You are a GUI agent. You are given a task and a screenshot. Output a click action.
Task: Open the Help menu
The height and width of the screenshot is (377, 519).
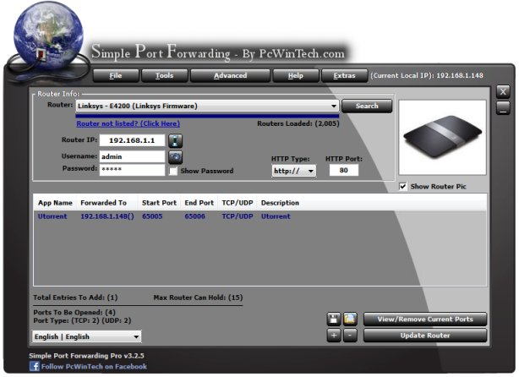point(296,75)
